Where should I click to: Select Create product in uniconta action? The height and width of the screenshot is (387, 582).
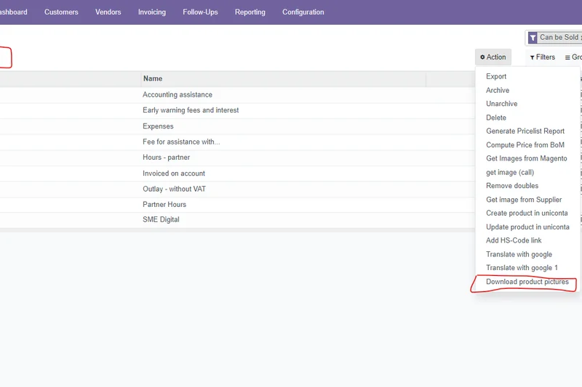(x=527, y=213)
